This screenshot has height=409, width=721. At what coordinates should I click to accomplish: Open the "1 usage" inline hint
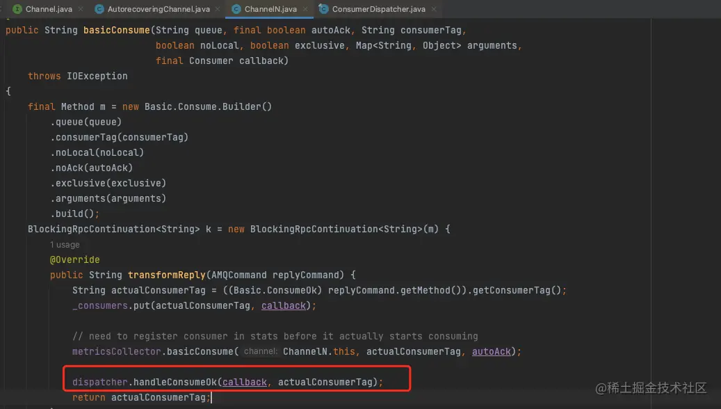(65, 244)
